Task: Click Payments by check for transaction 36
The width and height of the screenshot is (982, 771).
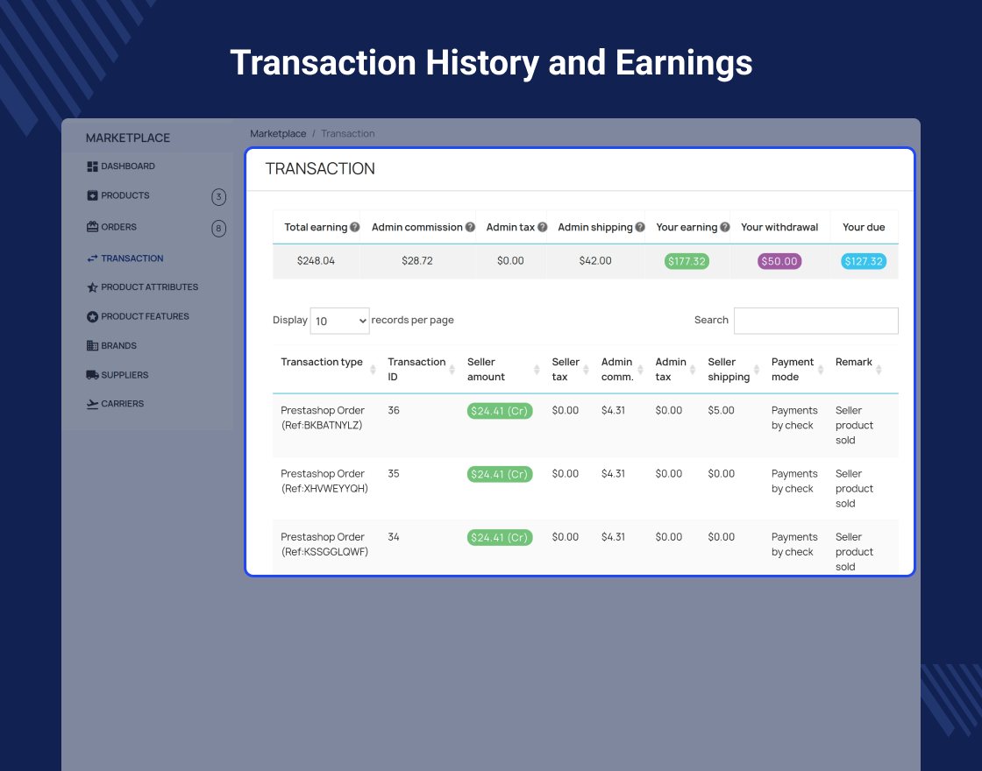Action: pos(794,418)
